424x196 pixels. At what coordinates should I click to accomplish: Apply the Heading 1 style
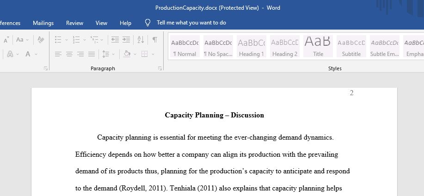(252, 46)
